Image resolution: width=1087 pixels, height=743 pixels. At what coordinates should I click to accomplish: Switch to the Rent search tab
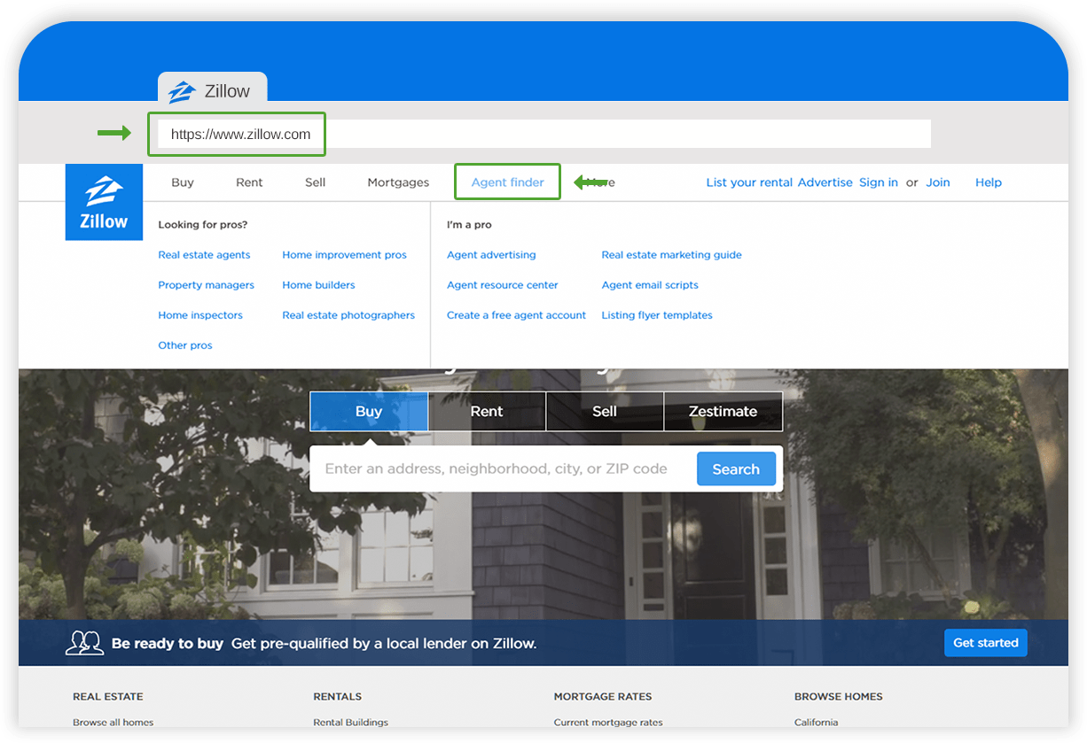pos(487,411)
